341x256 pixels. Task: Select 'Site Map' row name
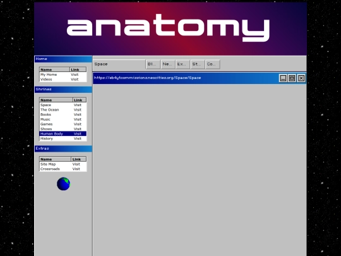[x=48, y=164]
